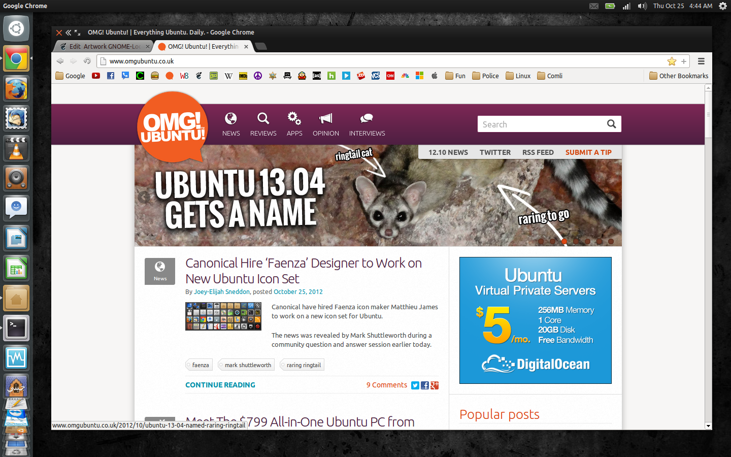Screen dimensions: 731x457
Task: Click the browser back arrow
Action: click(x=60, y=61)
